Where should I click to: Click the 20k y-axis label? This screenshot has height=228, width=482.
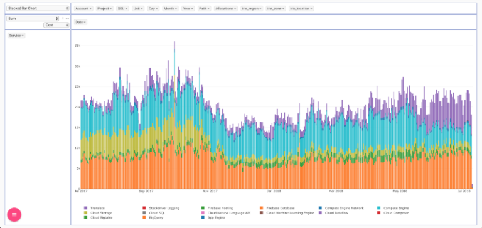tap(77, 107)
